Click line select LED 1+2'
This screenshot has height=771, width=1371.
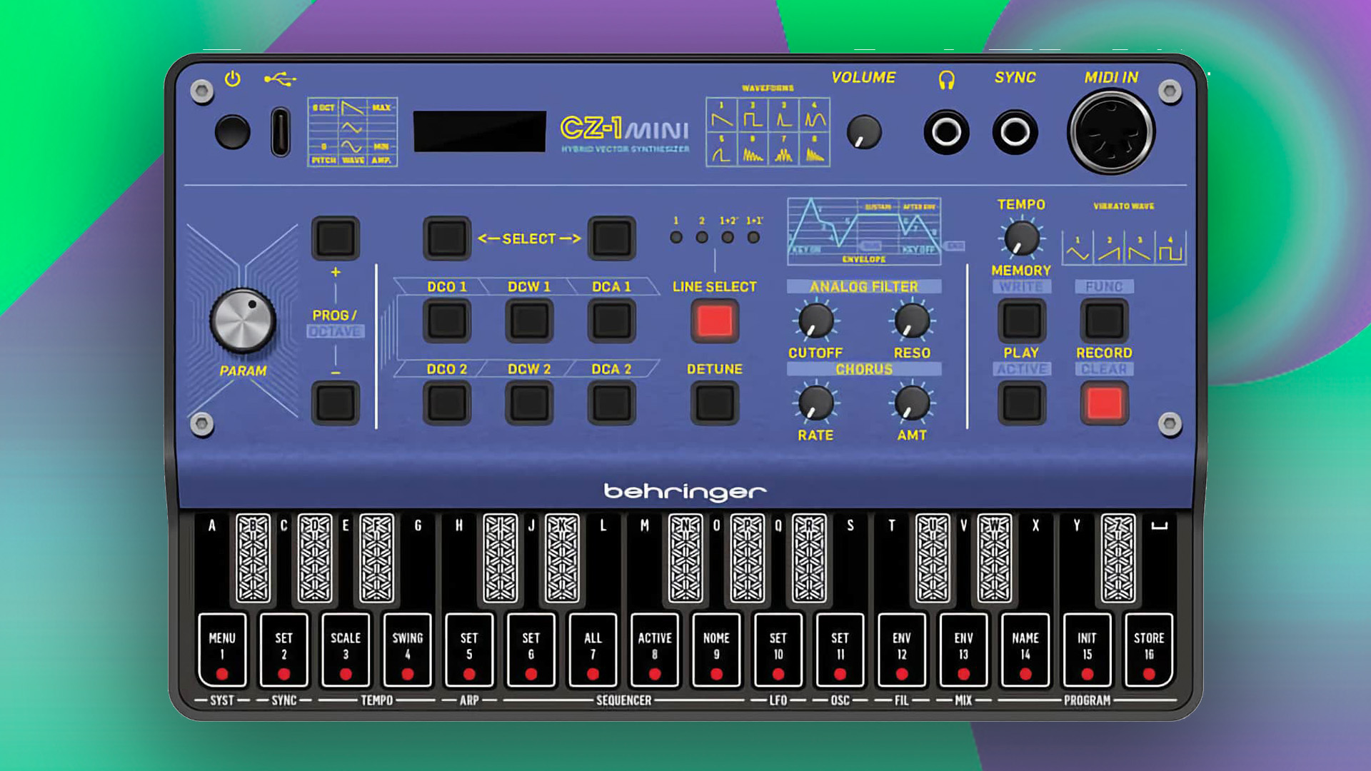(728, 238)
